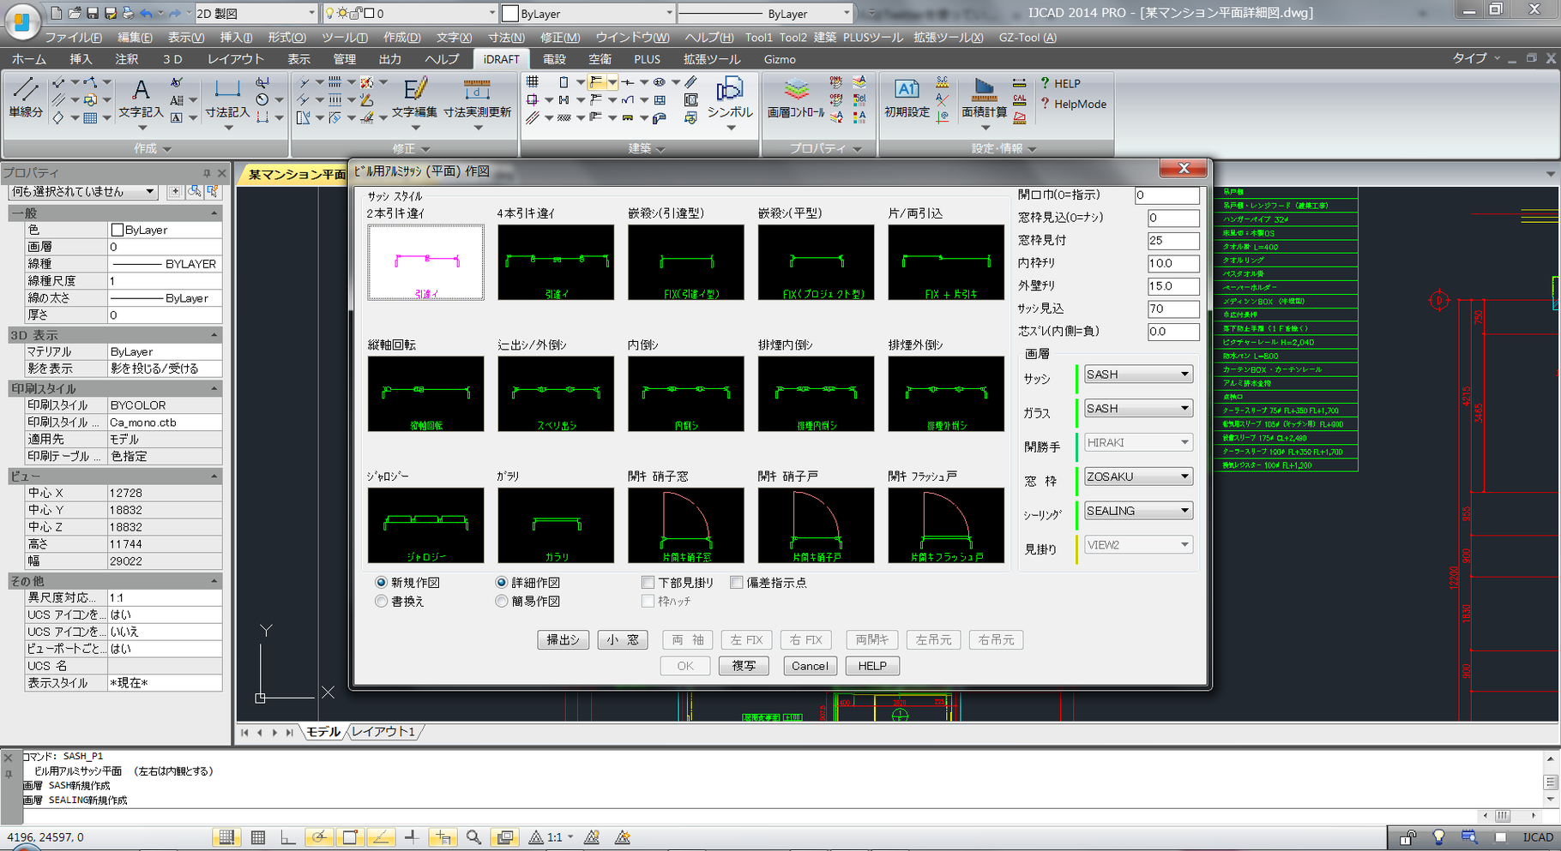1561x851 pixels.
Task: Click the HelpMode icon in ribbon
Action: [1045, 104]
